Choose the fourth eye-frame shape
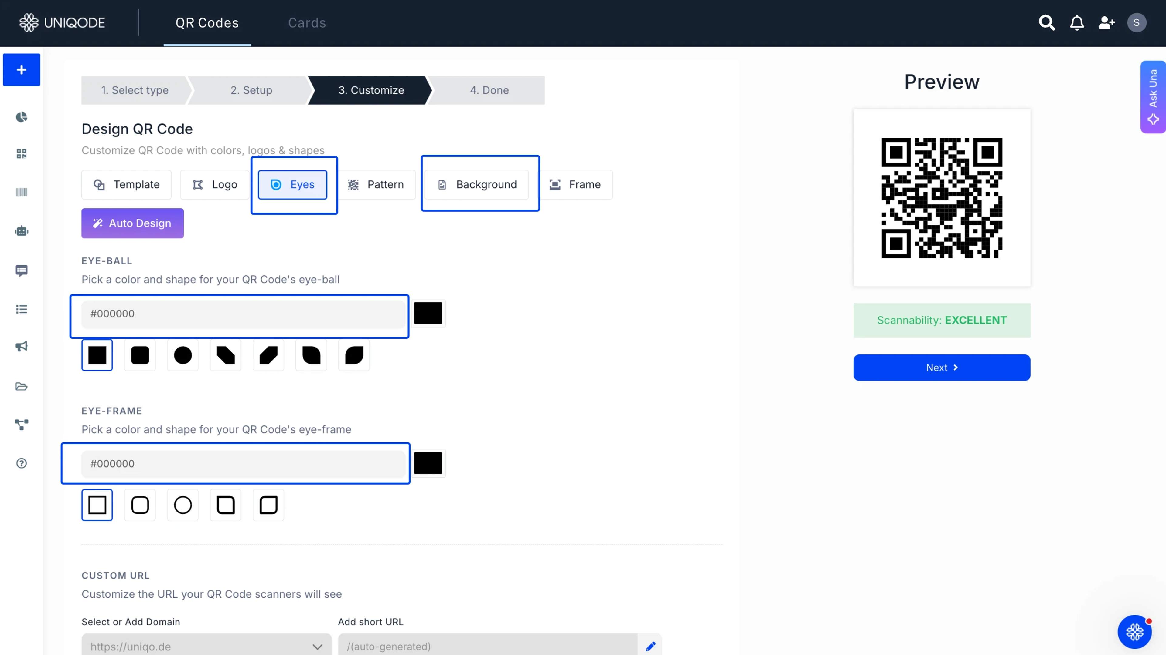 (x=225, y=505)
